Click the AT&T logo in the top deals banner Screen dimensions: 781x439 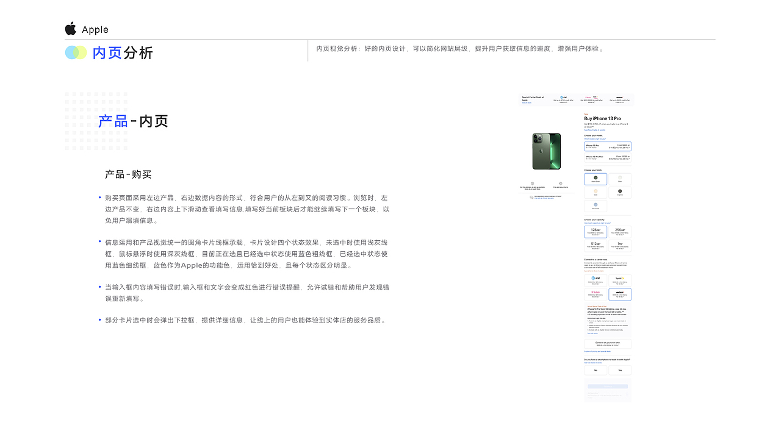[x=563, y=98]
